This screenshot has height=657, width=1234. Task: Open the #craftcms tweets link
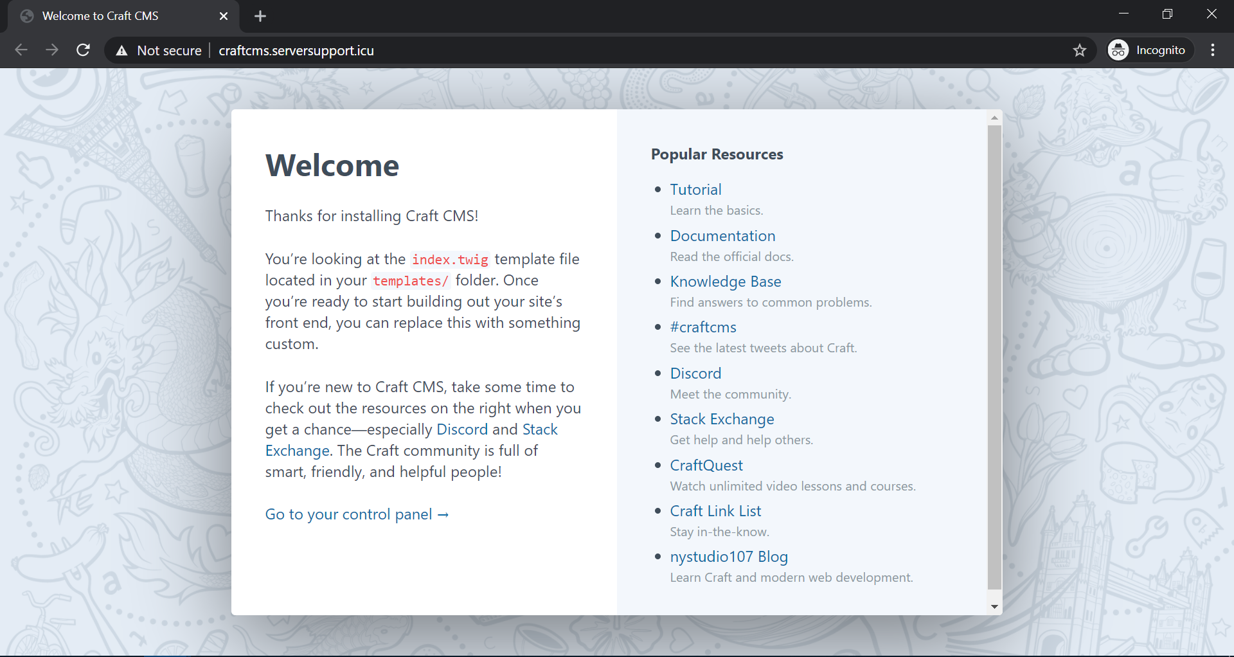(703, 327)
